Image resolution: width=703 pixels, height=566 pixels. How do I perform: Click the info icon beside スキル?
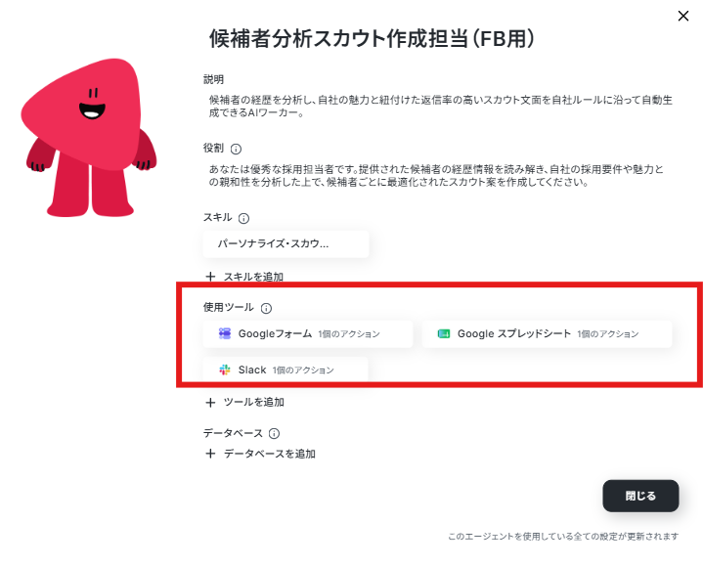(243, 218)
